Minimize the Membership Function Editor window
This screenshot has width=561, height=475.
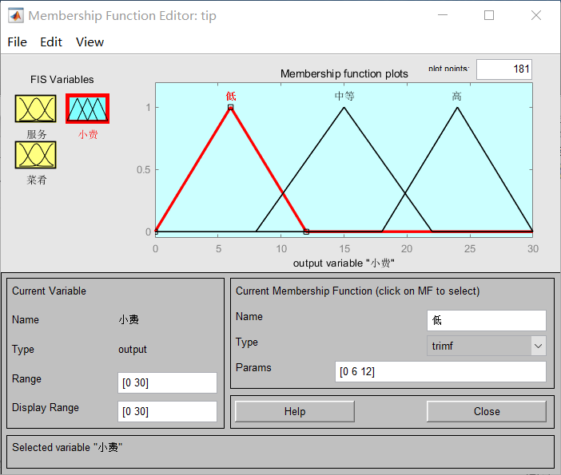(443, 15)
